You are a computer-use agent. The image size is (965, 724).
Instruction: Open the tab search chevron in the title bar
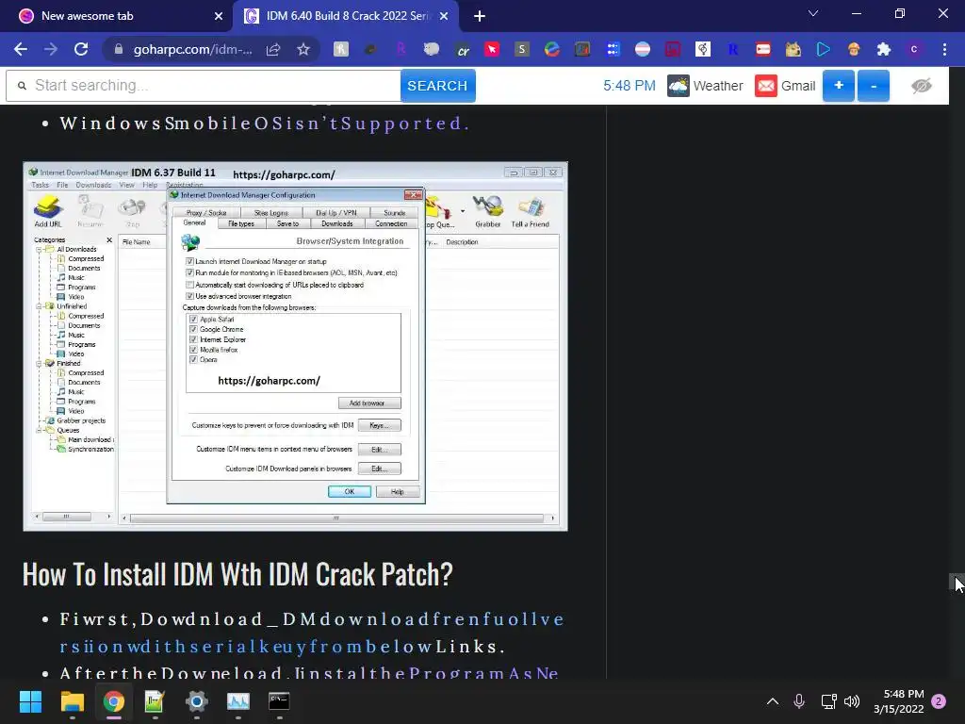(x=813, y=13)
